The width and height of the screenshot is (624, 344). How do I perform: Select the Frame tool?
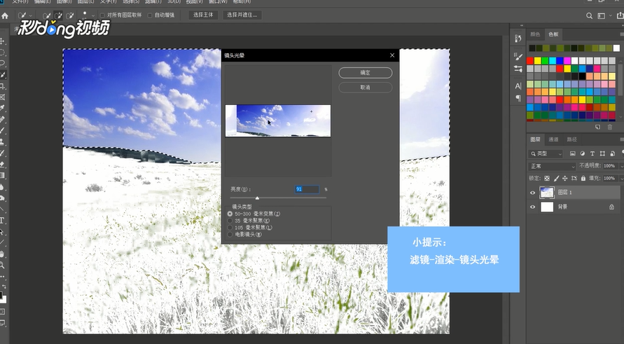click(2, 97)
